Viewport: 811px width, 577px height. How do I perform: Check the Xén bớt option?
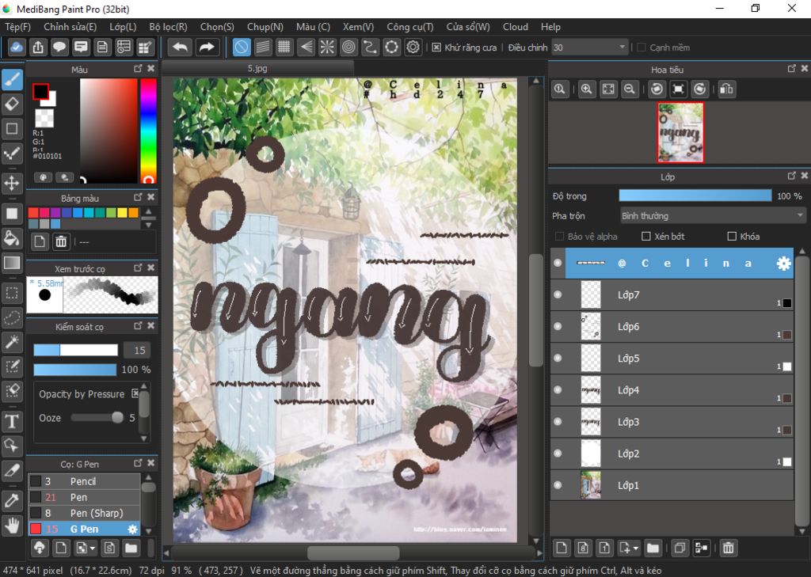click(x=646, y=237)
